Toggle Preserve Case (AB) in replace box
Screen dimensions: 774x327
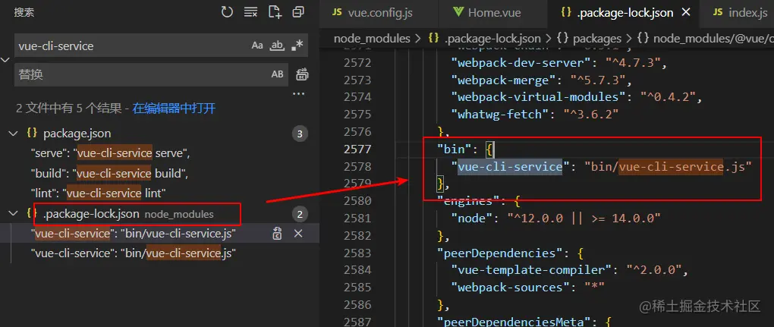pos(278,74)
